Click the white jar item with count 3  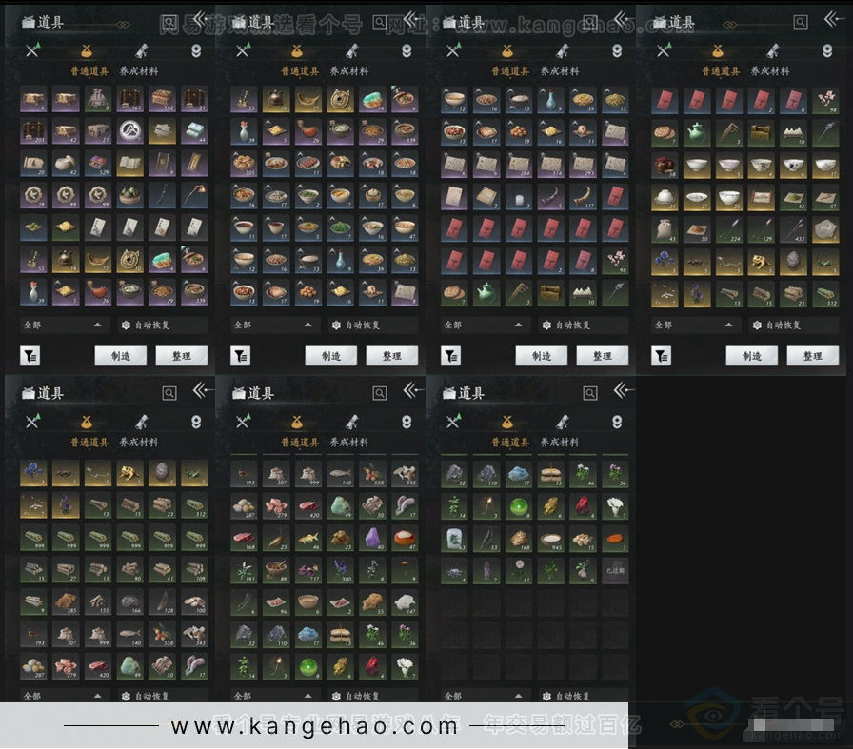[x=519, y=196]
